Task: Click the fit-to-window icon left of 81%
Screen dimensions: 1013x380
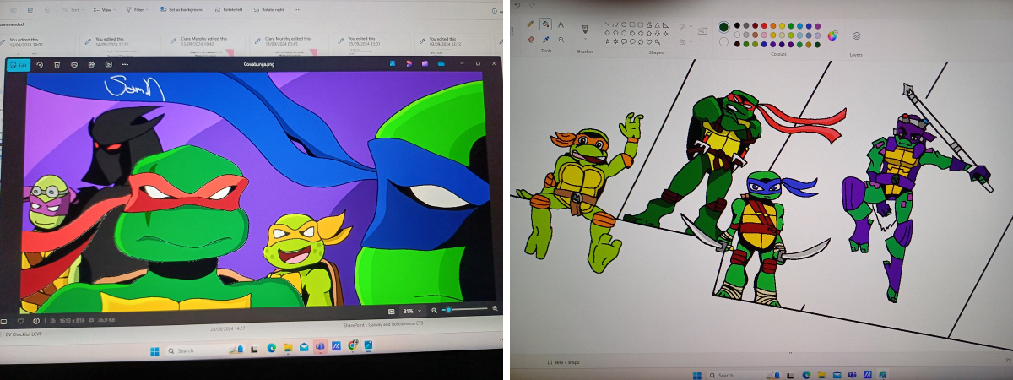Action: [x=391, y=312]
